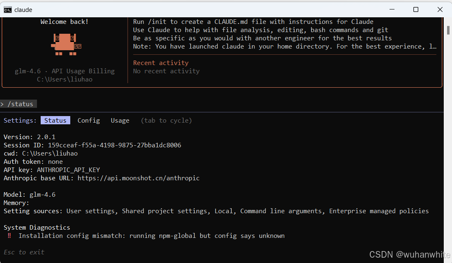The image size is (452, 263).
Task: Click the No recent activity text
Action: 166,71
